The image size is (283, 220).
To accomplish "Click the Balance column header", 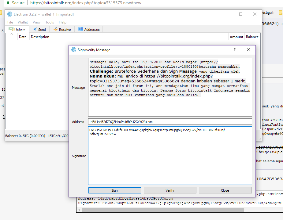I will pos(252,37).
